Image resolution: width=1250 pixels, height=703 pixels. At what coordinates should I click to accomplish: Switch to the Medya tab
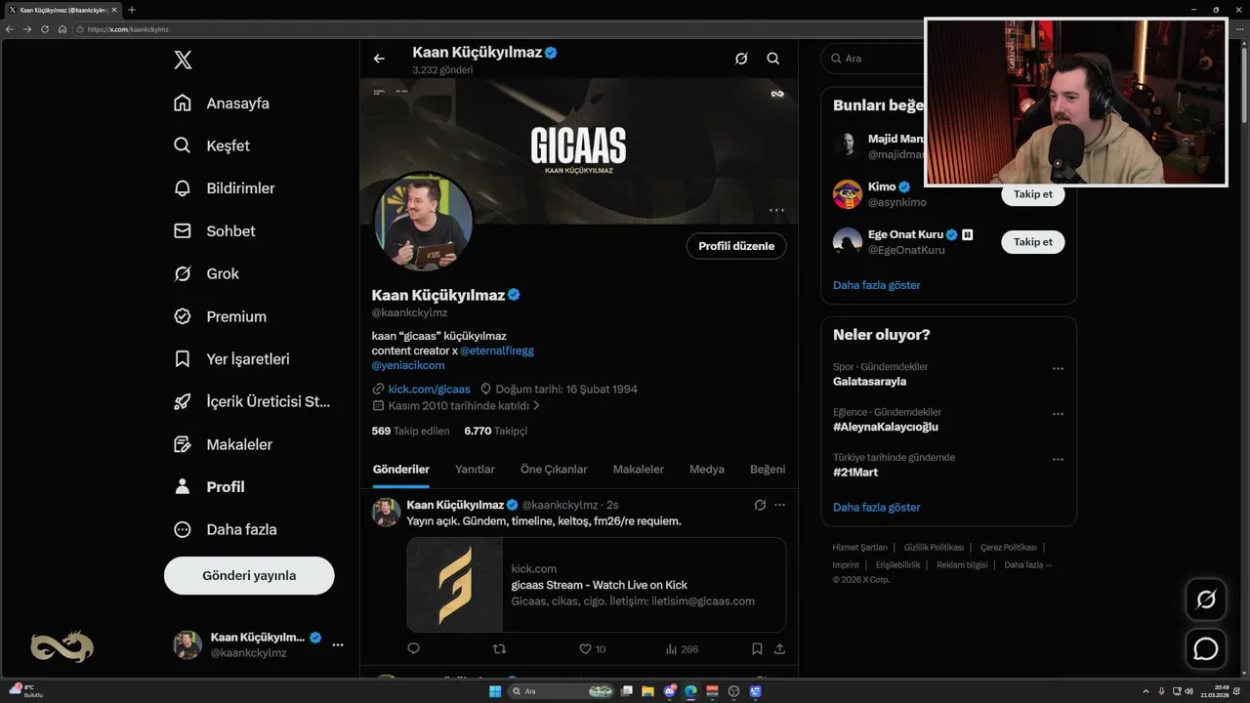pyautogui.click(x=707, y=470)
